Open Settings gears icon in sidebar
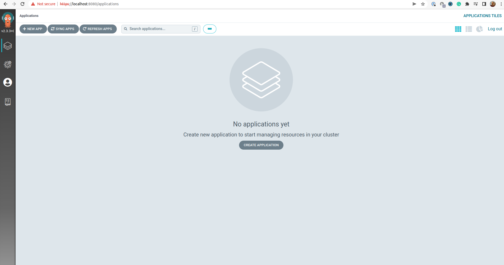The image size is (504, 265). 8,64
